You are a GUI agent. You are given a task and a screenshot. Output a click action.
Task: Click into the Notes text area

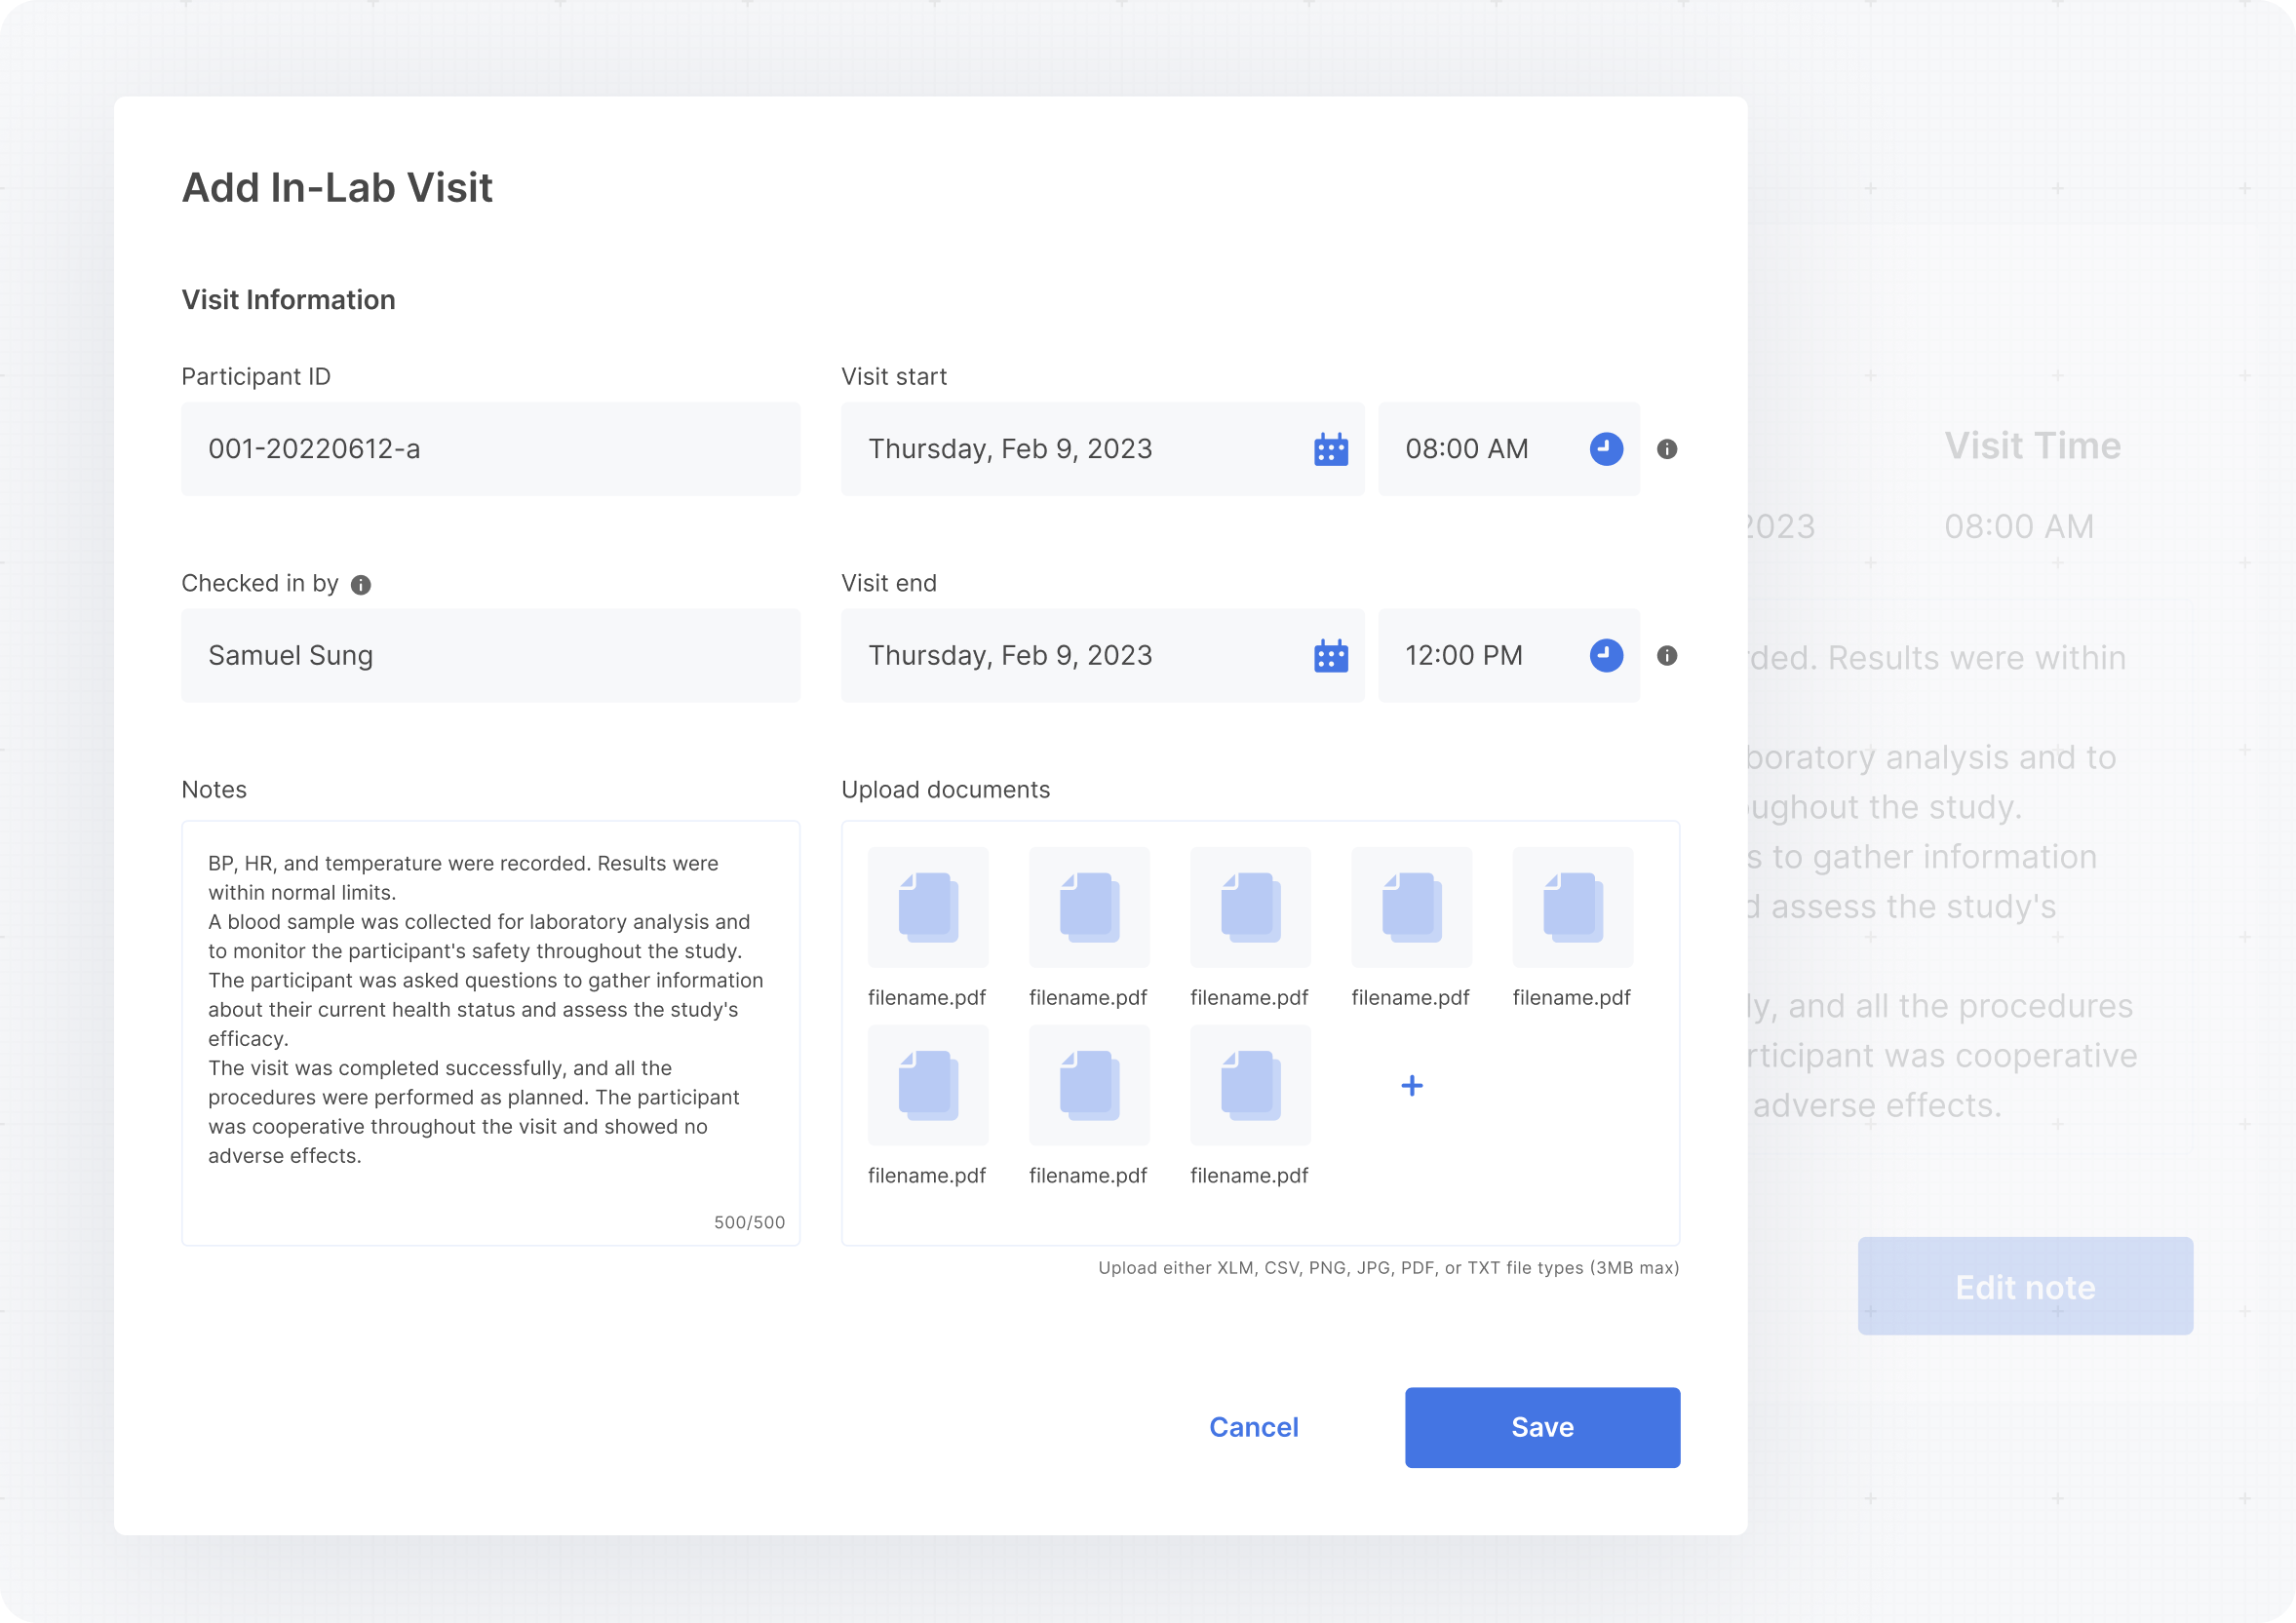tap(490, 1030)
